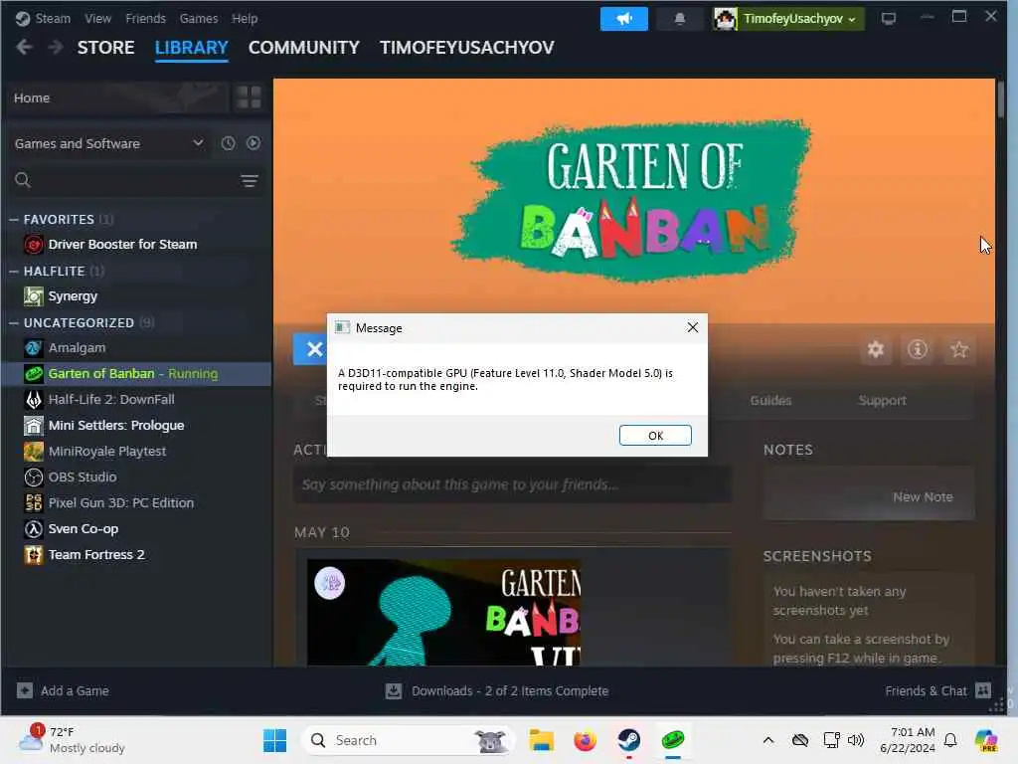
Task: Open Steam from the Windows taskbar
Action: tap(628, 740)
